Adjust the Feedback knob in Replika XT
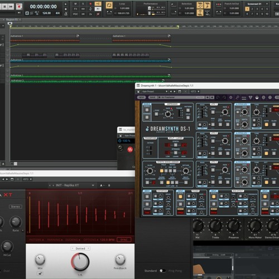Viewport: 279px width, 279px height. coord(120,259)
